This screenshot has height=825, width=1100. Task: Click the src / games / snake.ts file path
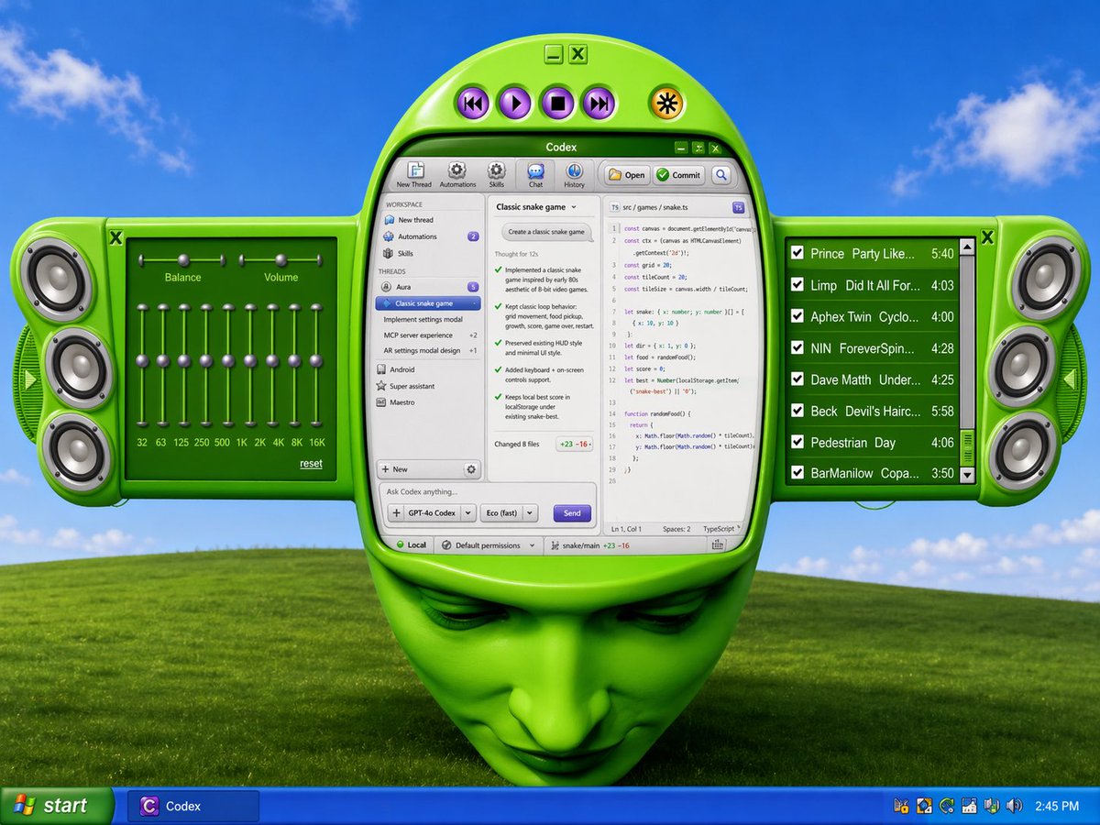pyautogui.click(x=654, y=208)
